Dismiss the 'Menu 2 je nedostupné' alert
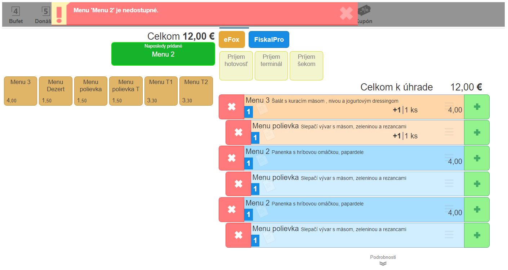The width and height of the screenshot is (508, 270). click(346, 13)
